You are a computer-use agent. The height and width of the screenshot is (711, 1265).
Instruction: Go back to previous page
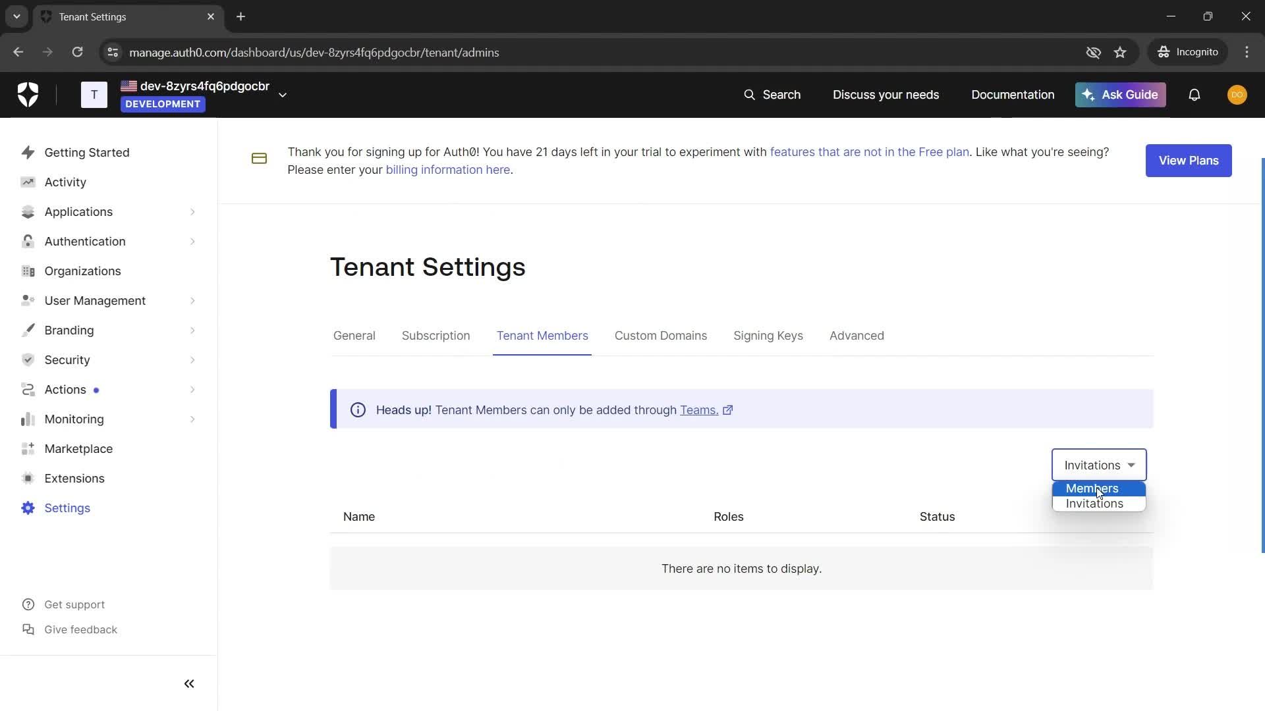click(x=18, y=52)
